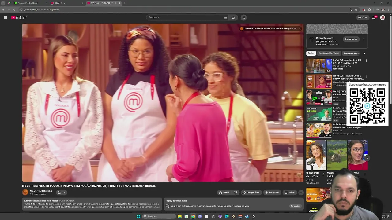Open the YouTube hamburger guide menu
The width and height of the screenshot is (392, 220).
click(6, 17)
